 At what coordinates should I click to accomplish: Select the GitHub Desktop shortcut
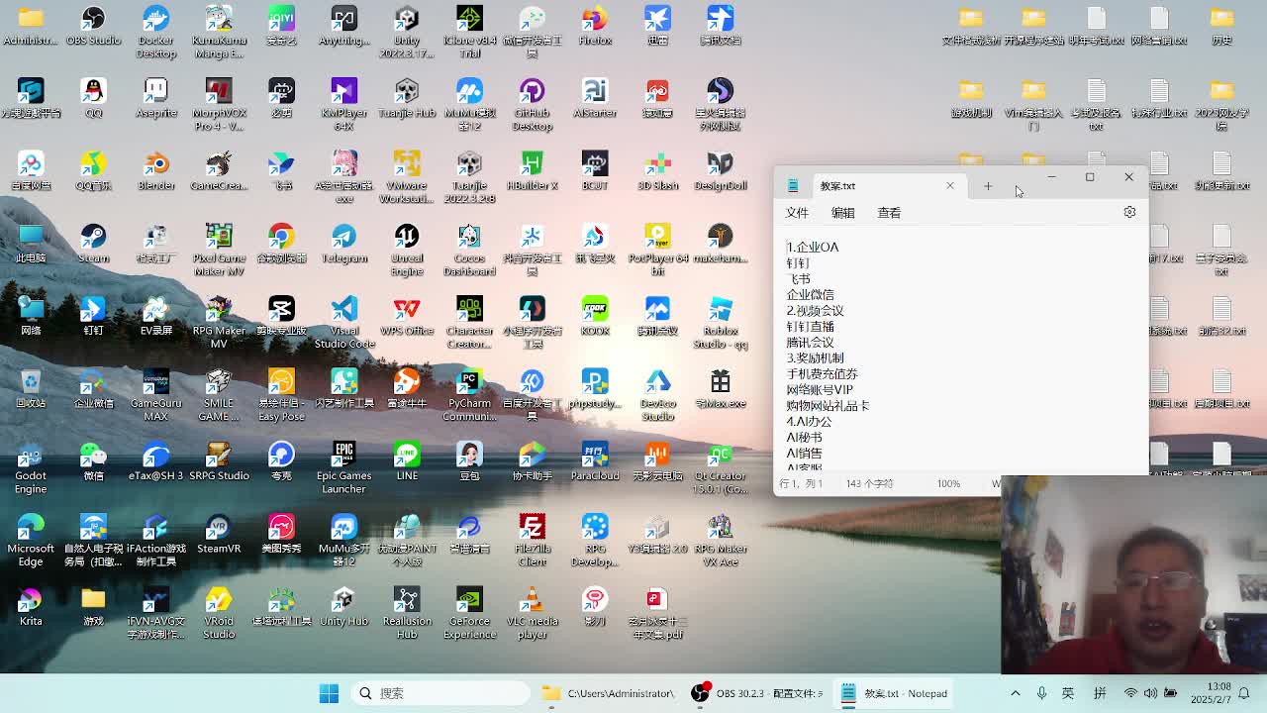point(532,105)
